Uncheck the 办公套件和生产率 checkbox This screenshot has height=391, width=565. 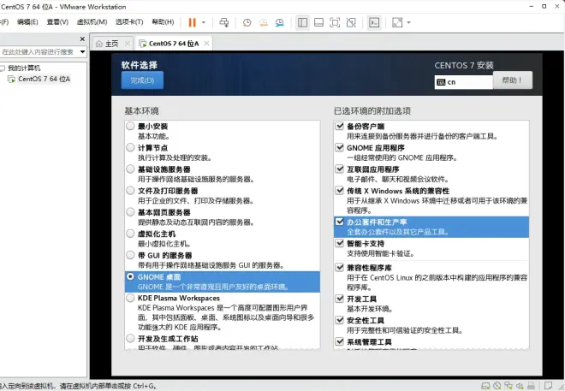[340, 222]
